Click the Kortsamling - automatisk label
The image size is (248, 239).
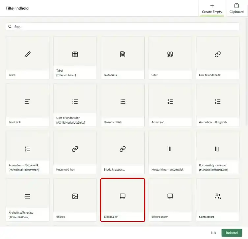tap(167, 169)
